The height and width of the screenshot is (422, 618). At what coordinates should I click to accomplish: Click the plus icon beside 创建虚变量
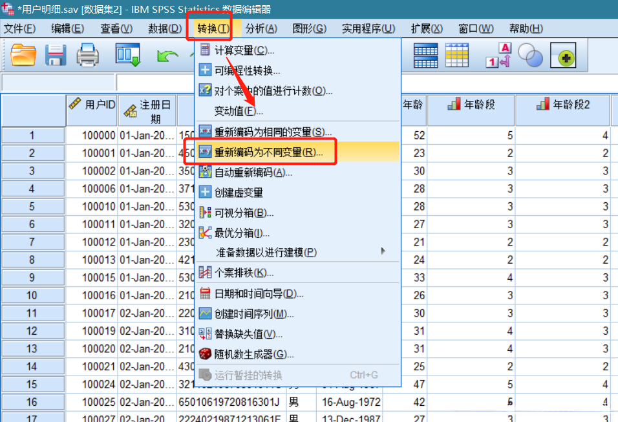coord(205,192)
